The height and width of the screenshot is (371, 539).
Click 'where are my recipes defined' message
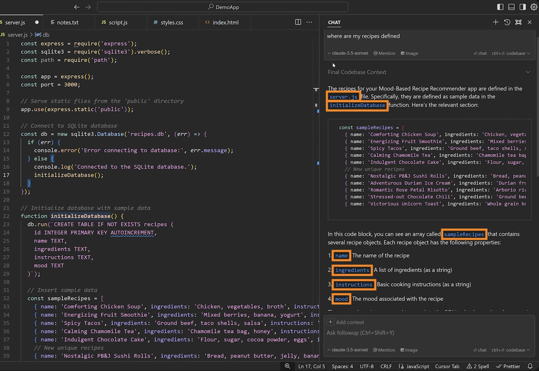coord(363,36)
